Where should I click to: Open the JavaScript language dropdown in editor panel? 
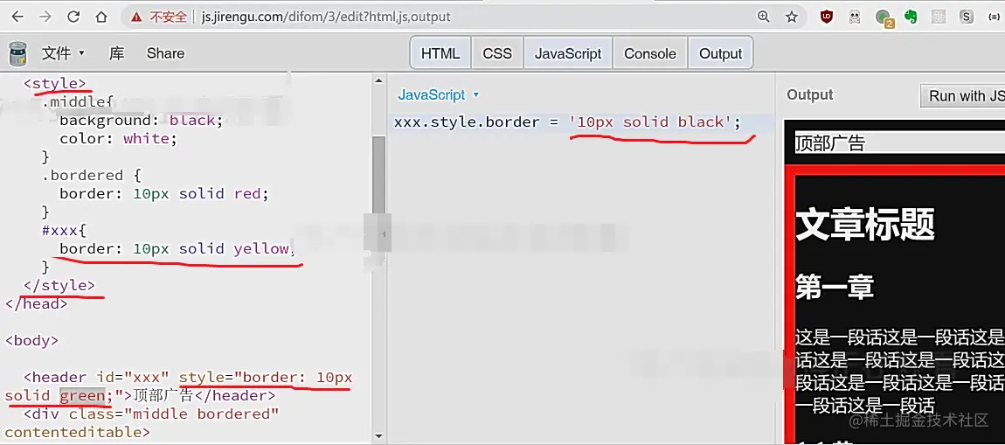pos(439,95)
